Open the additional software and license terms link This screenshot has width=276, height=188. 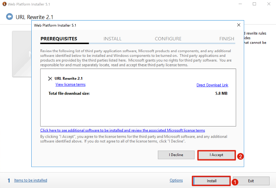pos(123,130)
